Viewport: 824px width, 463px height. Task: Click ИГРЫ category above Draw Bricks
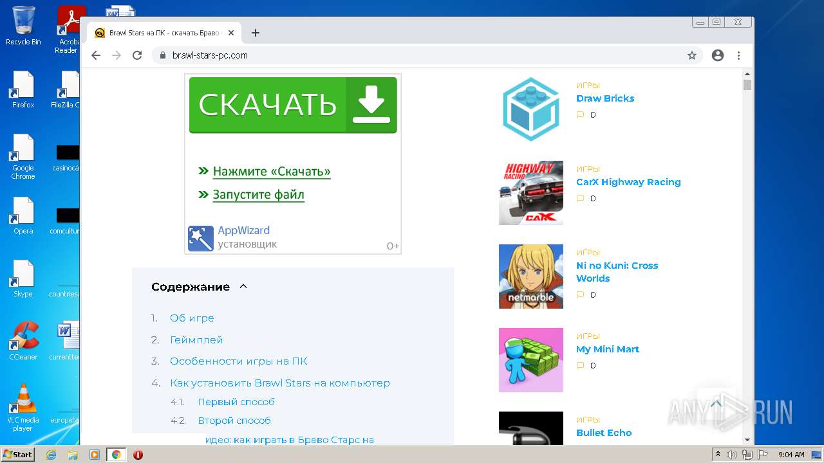pos(588,85)
